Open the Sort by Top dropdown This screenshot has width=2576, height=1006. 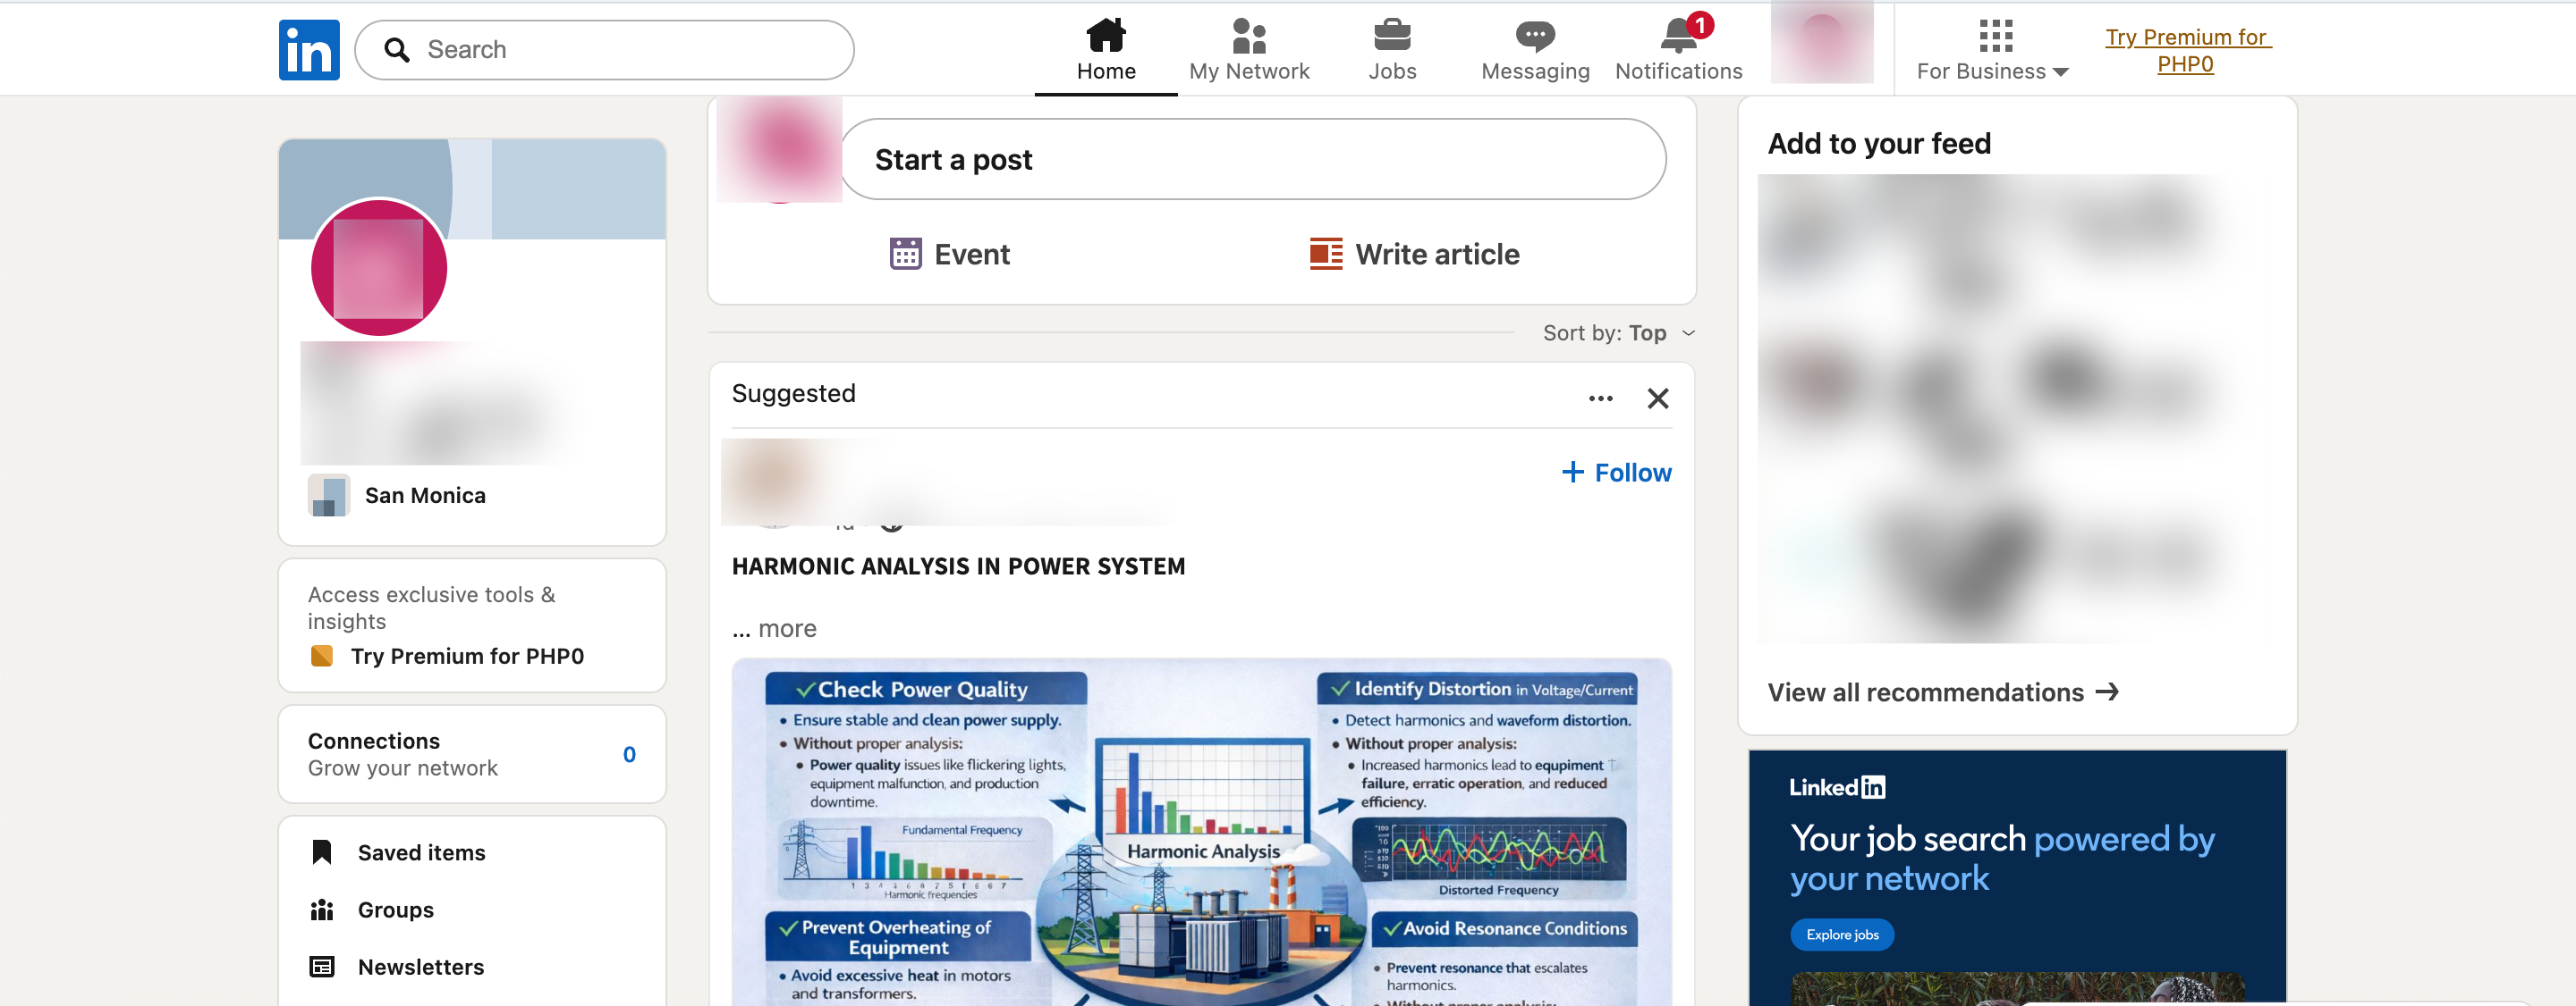1618,333
